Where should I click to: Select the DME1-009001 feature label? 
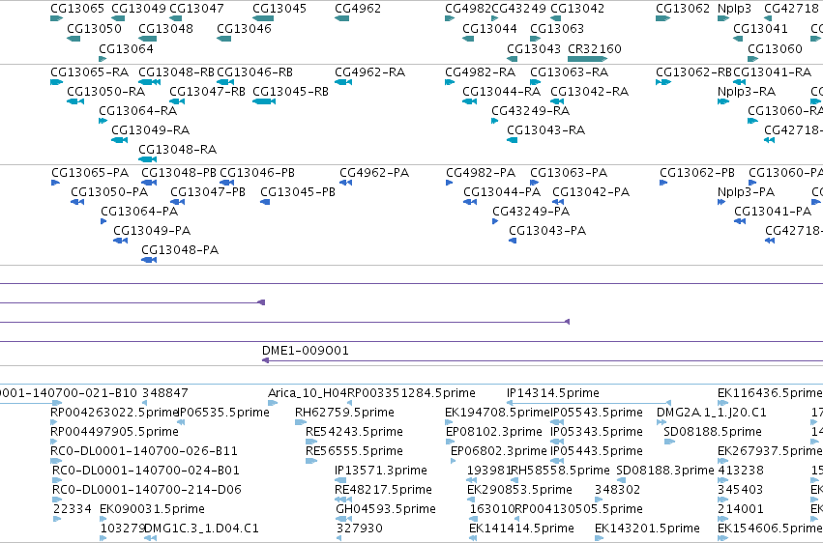(x=305, y=350)
